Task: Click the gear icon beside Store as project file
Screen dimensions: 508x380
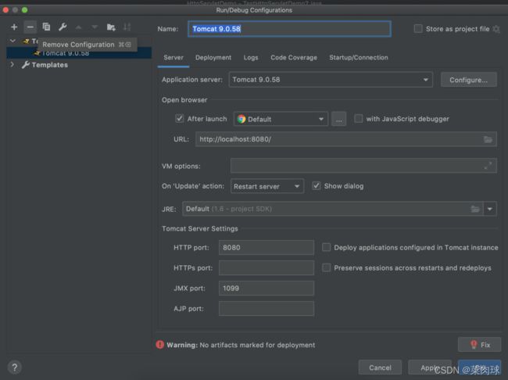Action: pos(496,29)
